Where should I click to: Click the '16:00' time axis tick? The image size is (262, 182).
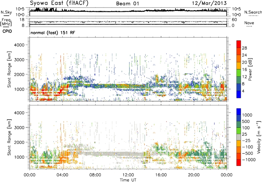tap(161, 175)
